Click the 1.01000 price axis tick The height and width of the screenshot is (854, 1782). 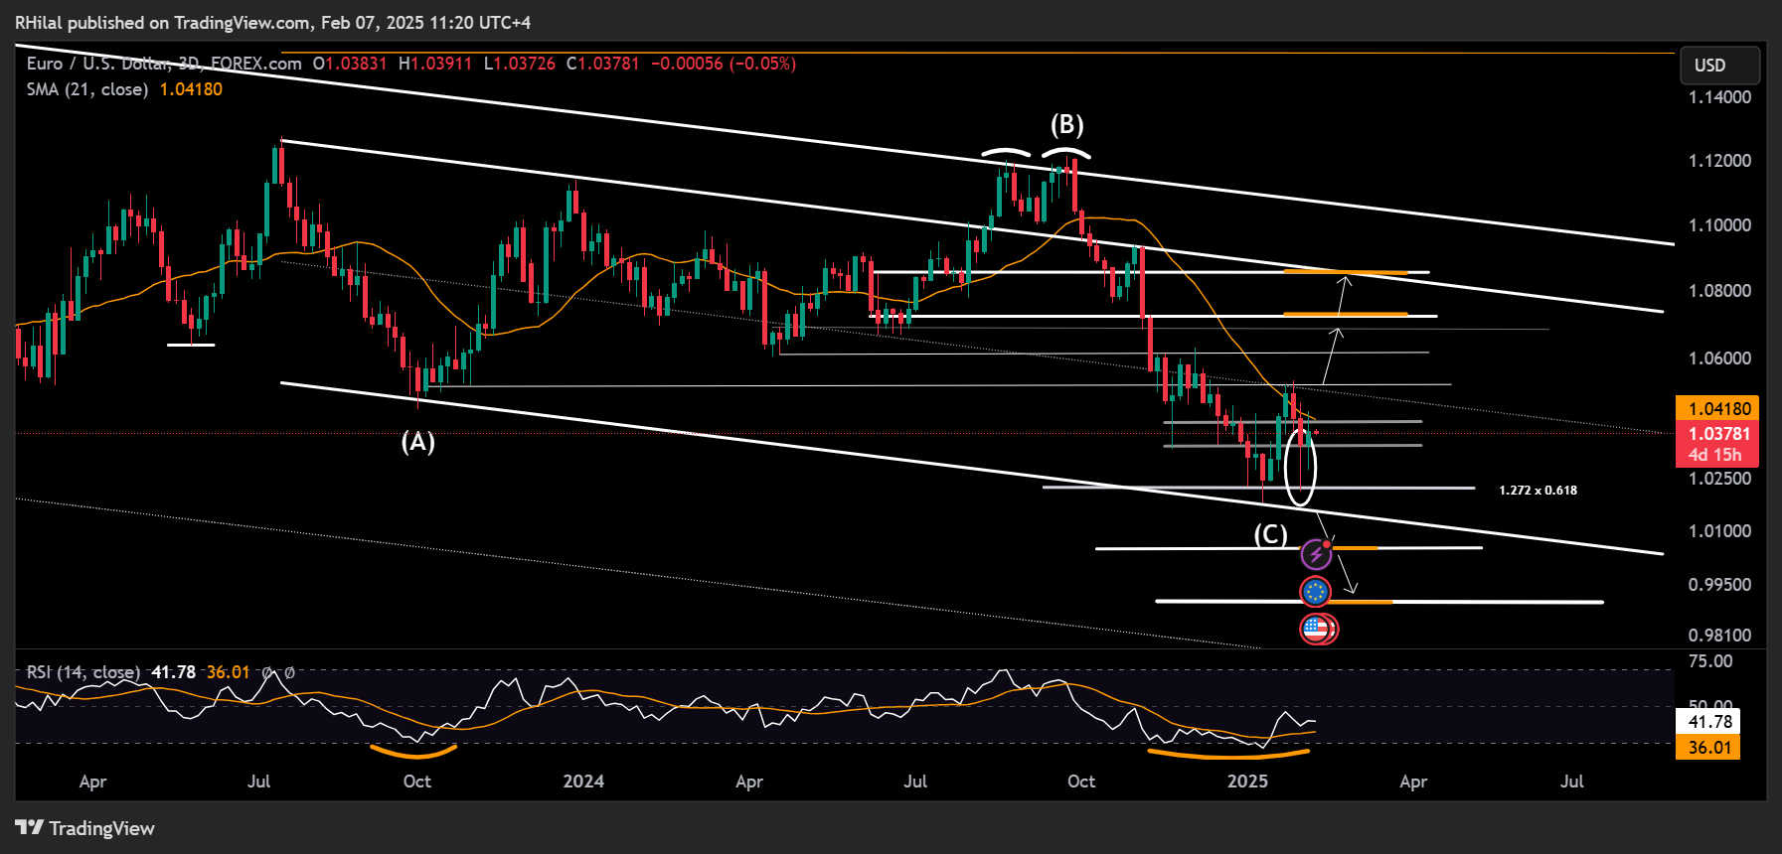point(1719,531)
